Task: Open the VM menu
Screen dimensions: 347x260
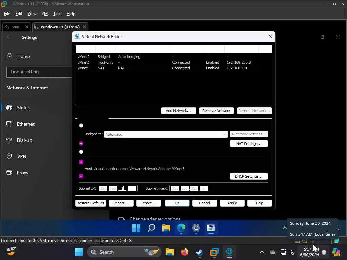Action: click(x=45, y=14)
